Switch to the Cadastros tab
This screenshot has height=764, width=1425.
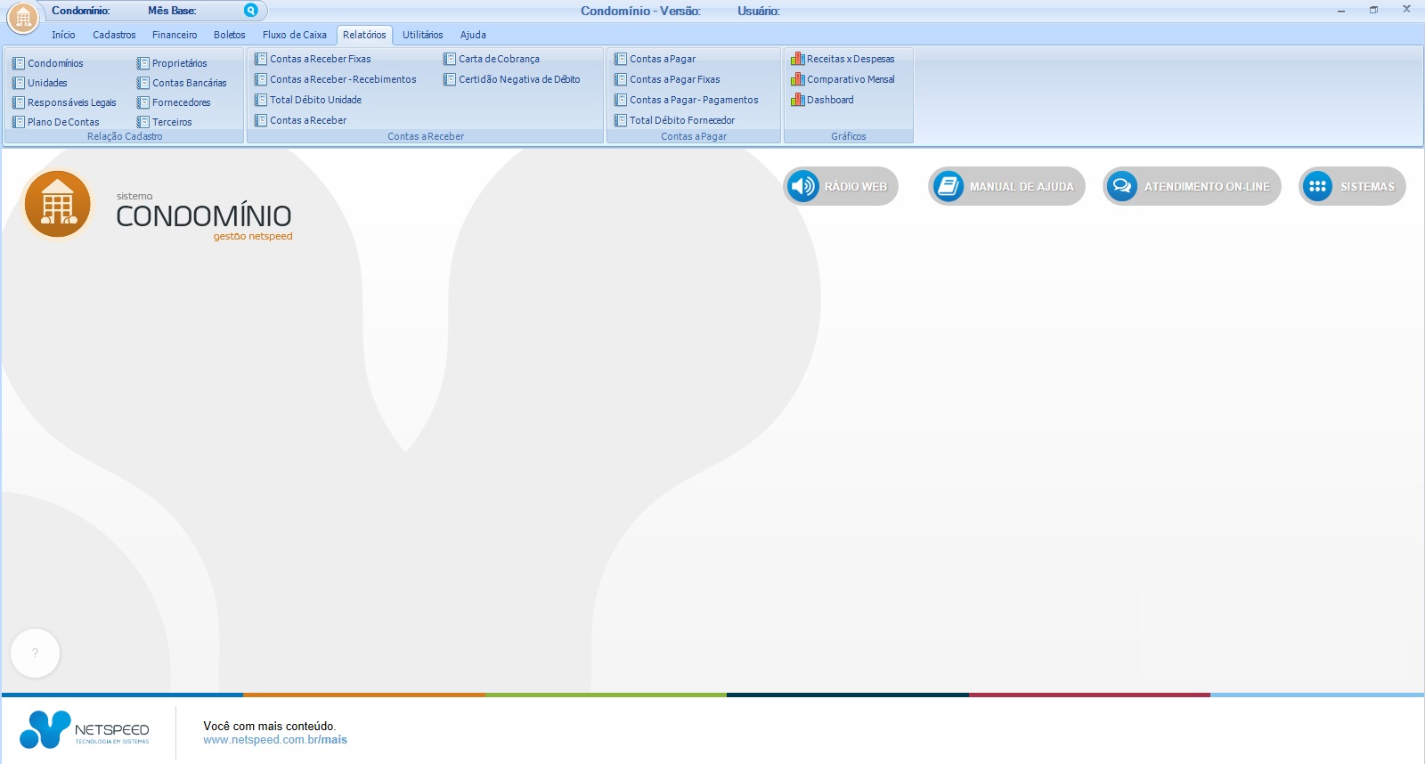point(114,35)
